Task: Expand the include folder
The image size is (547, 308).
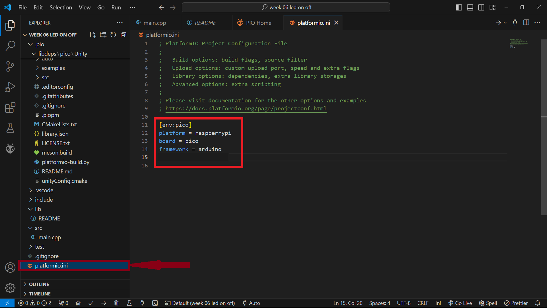Action: pos(44,200)
